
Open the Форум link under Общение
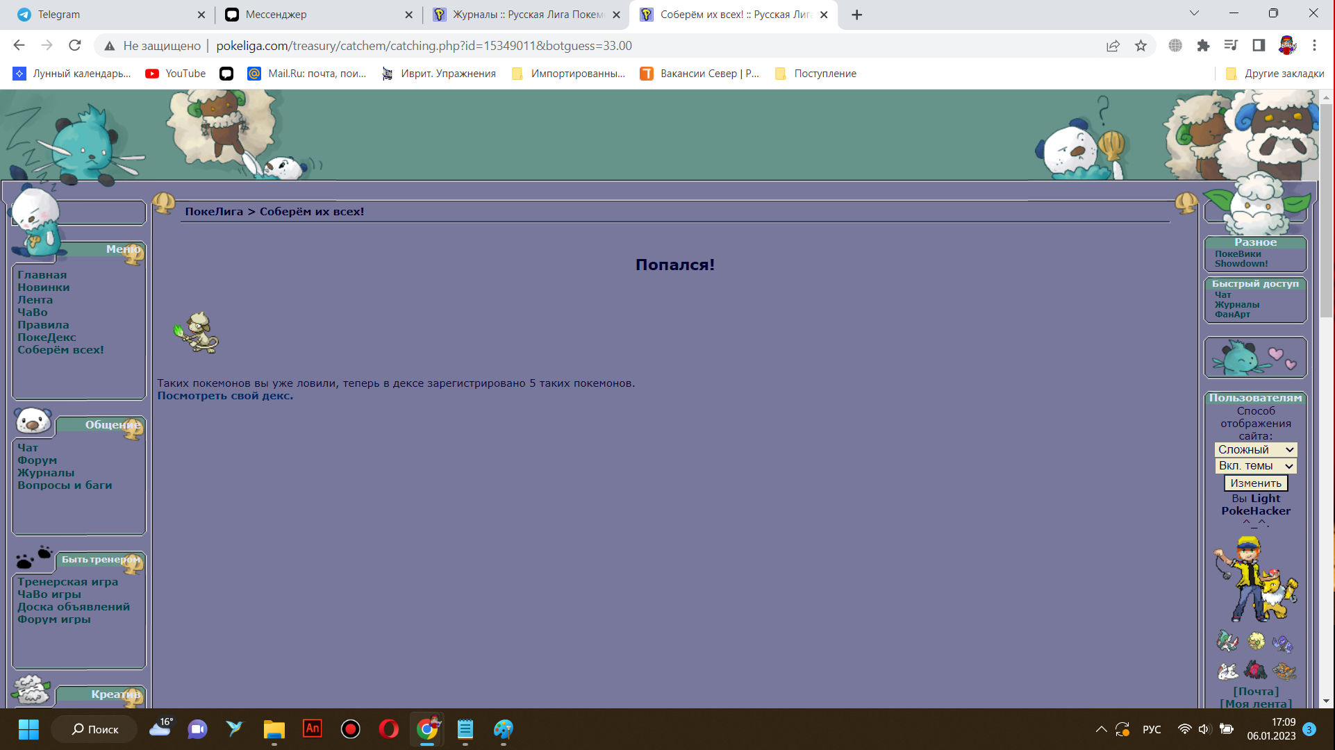tap(38, 460)
